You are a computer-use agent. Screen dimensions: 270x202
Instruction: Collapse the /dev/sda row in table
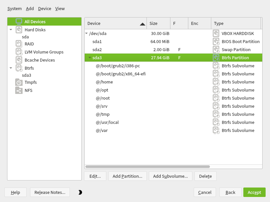coord(86,33)
